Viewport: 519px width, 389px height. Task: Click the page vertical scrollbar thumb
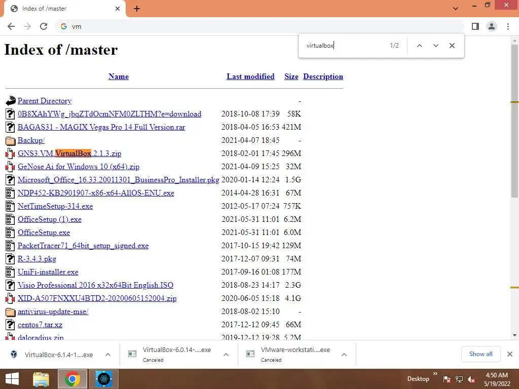pyautogui.click(x=514, y=121)
